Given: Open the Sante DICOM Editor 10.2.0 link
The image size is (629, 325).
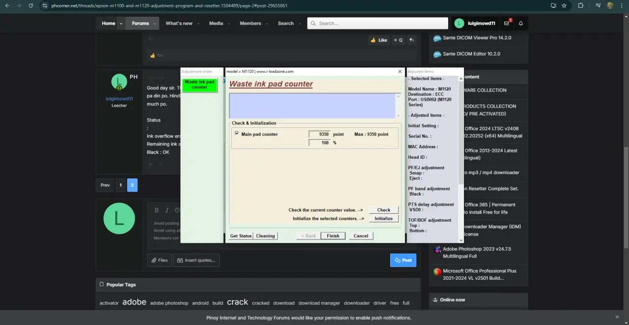Looking at the screenshot, I should click(x=471, y=54).
